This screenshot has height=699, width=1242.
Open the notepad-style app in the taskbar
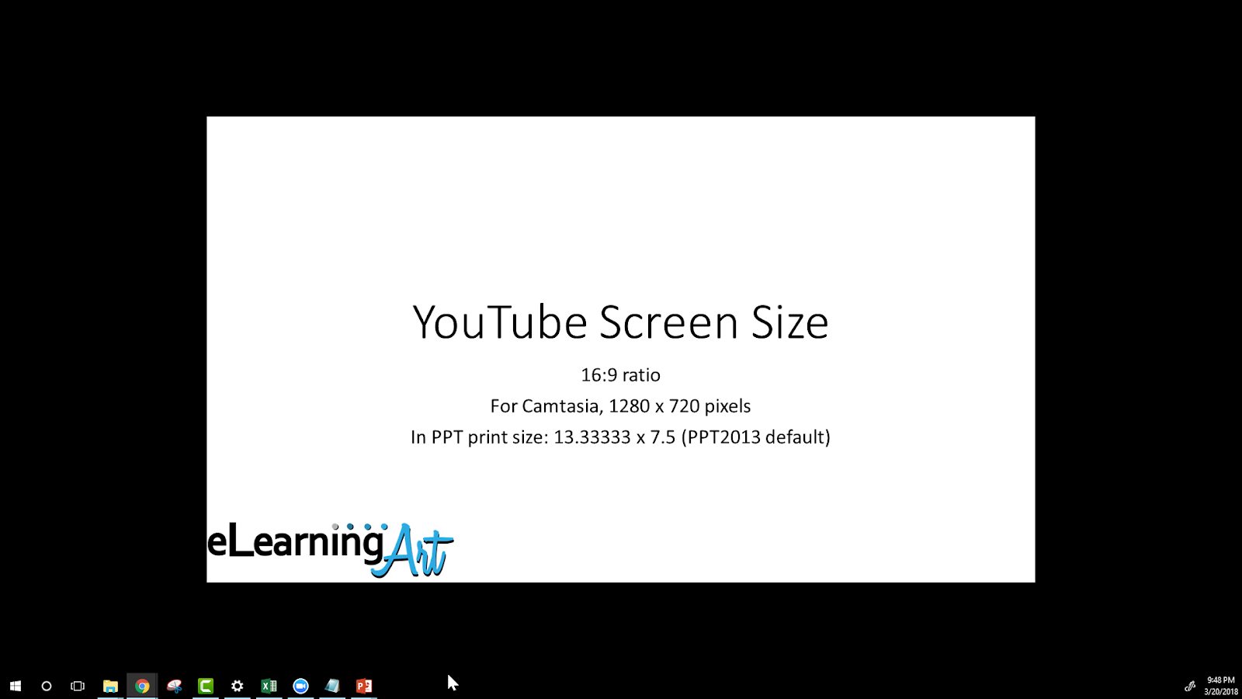coord(332,686)
